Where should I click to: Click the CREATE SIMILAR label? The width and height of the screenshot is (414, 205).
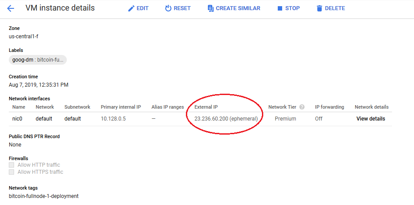(x=238, y=8)
